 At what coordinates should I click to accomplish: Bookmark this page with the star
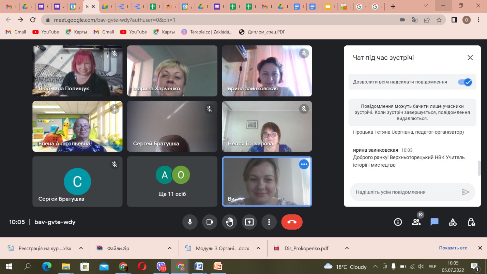pyautogui.click(x=439, y=20)
